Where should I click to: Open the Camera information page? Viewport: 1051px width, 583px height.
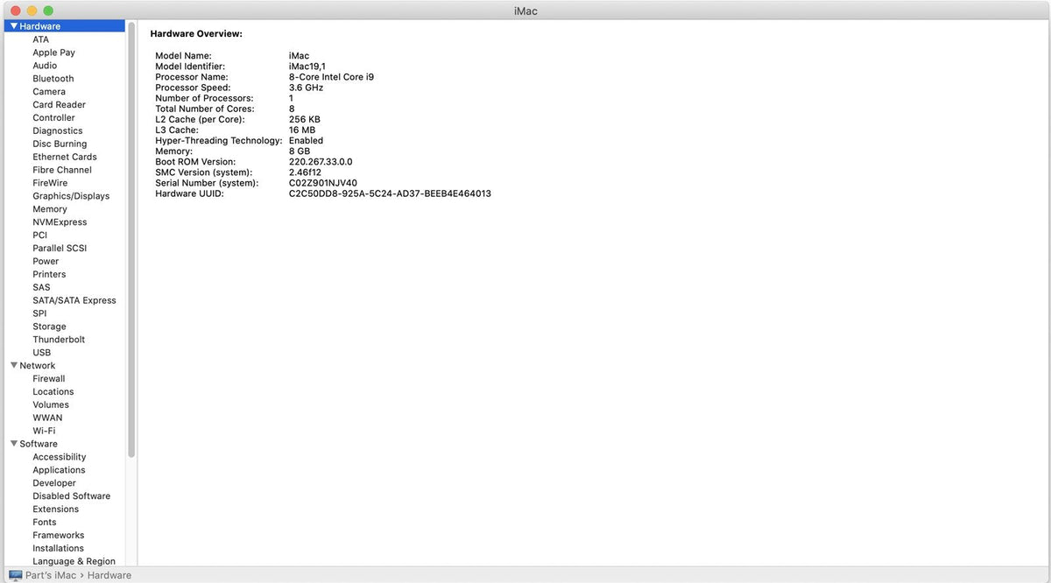(49, 91)
